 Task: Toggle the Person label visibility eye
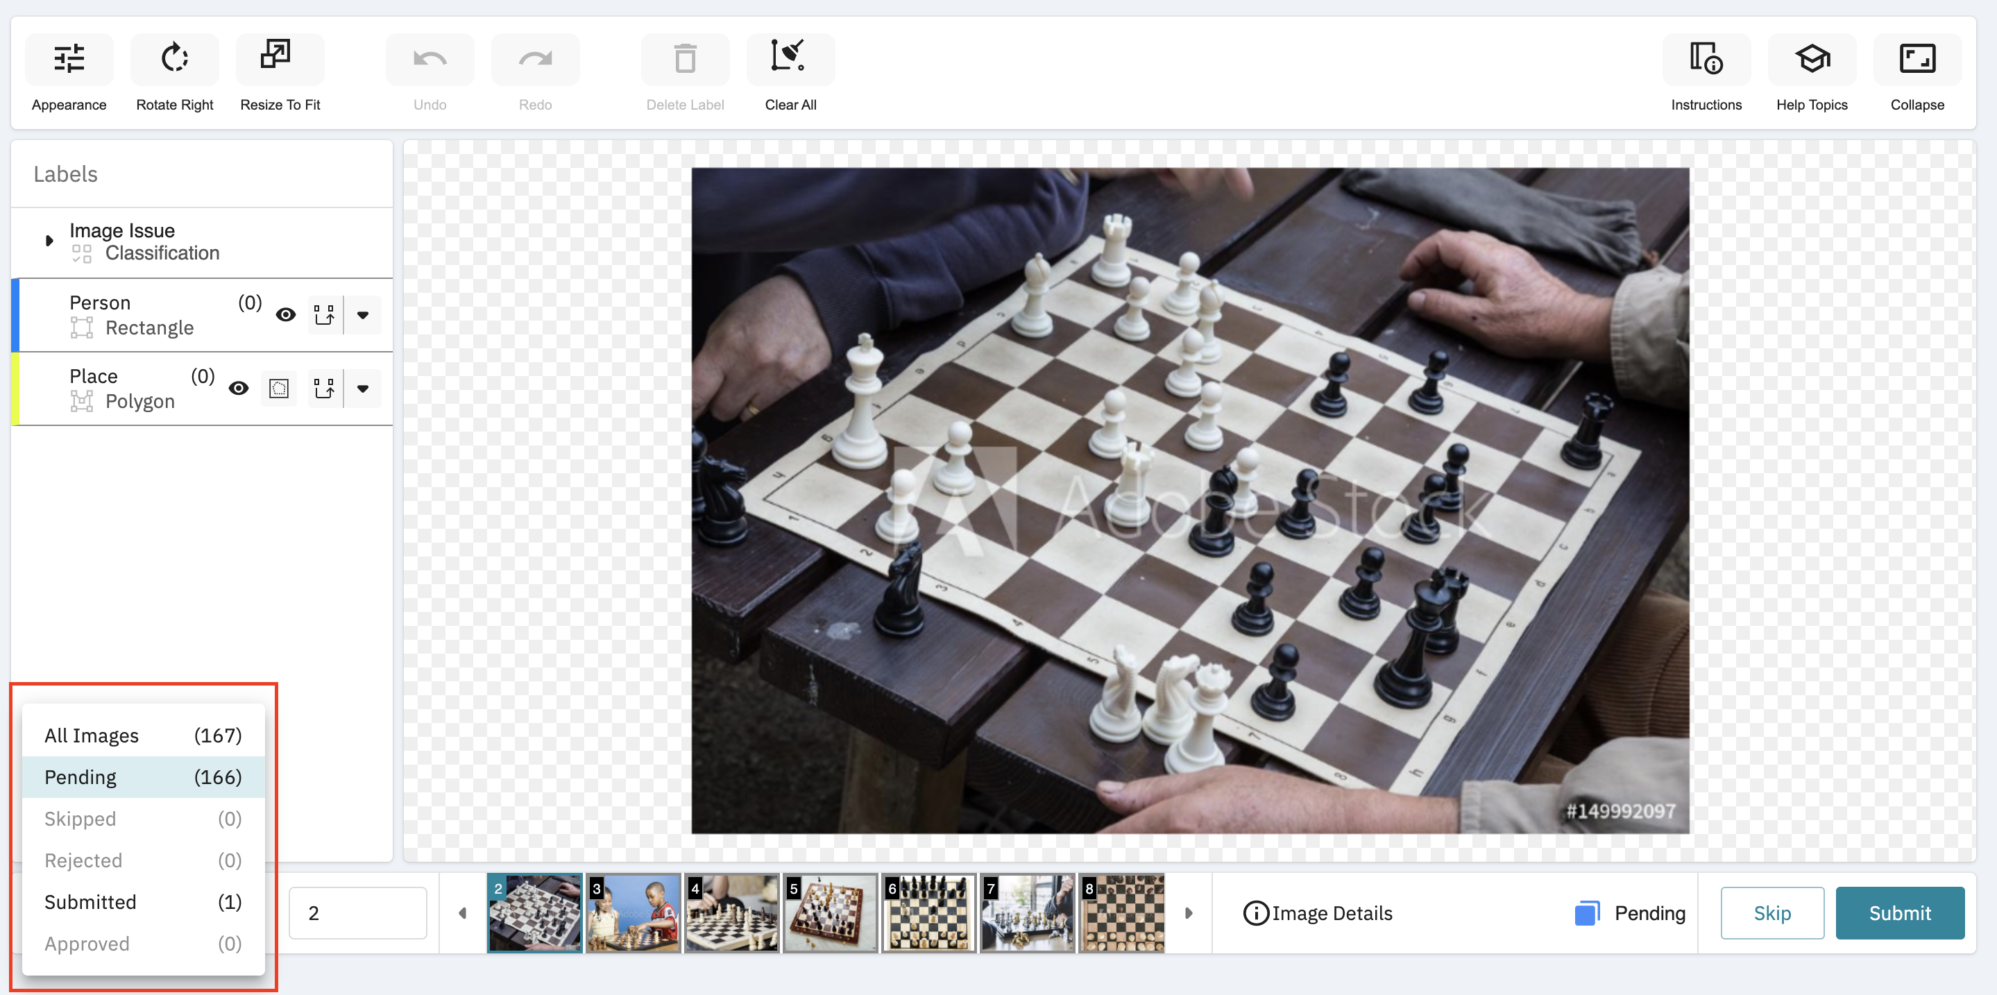tap(286, 314)
